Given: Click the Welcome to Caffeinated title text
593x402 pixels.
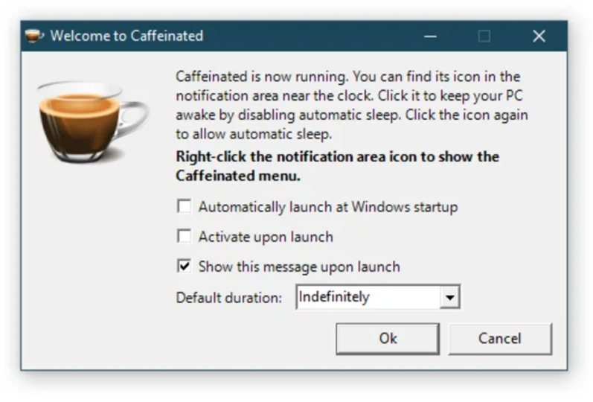Looking at the screenshot, I should click(x=126, y=36).
